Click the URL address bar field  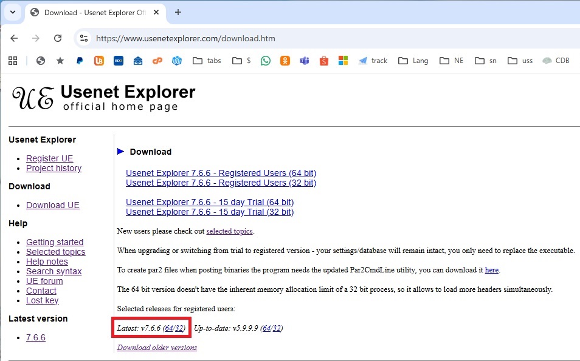(x=304, y=38)
